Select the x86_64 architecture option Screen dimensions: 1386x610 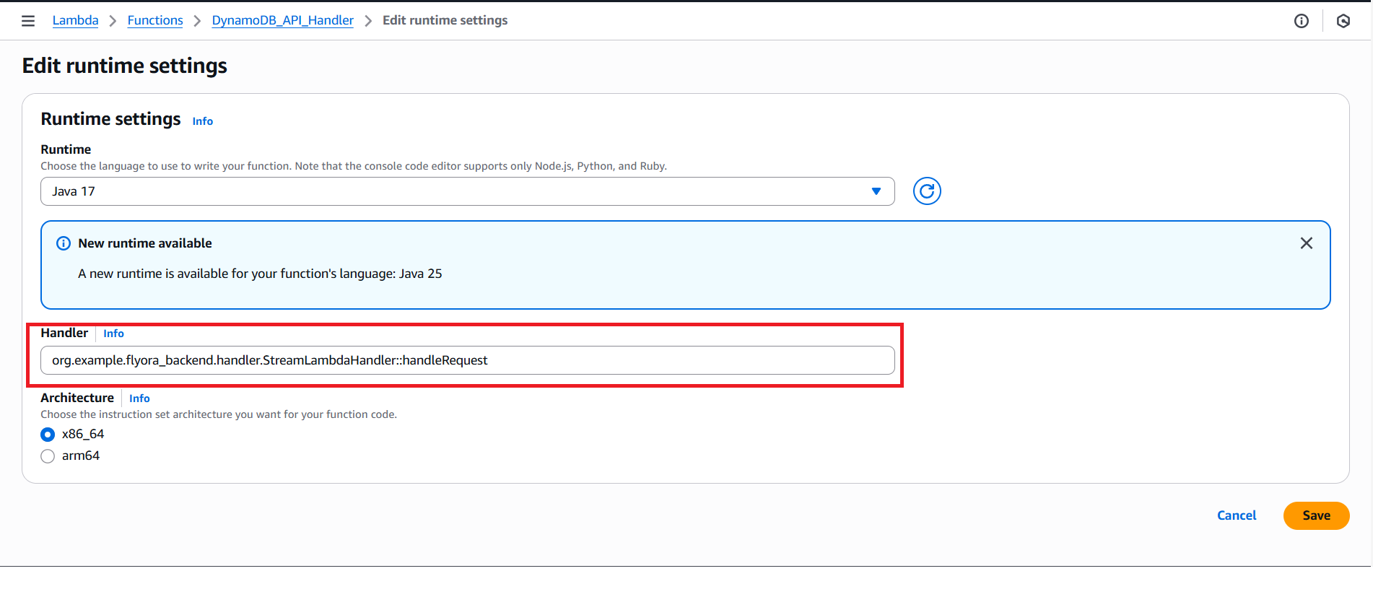point(48,435)
